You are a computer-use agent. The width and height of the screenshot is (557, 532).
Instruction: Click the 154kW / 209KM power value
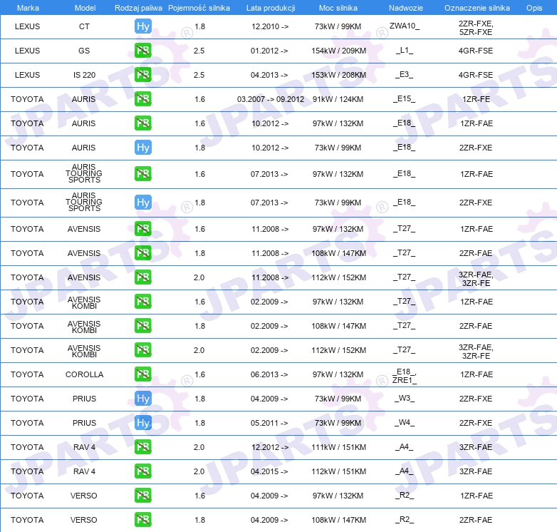[x=338, y=51]
